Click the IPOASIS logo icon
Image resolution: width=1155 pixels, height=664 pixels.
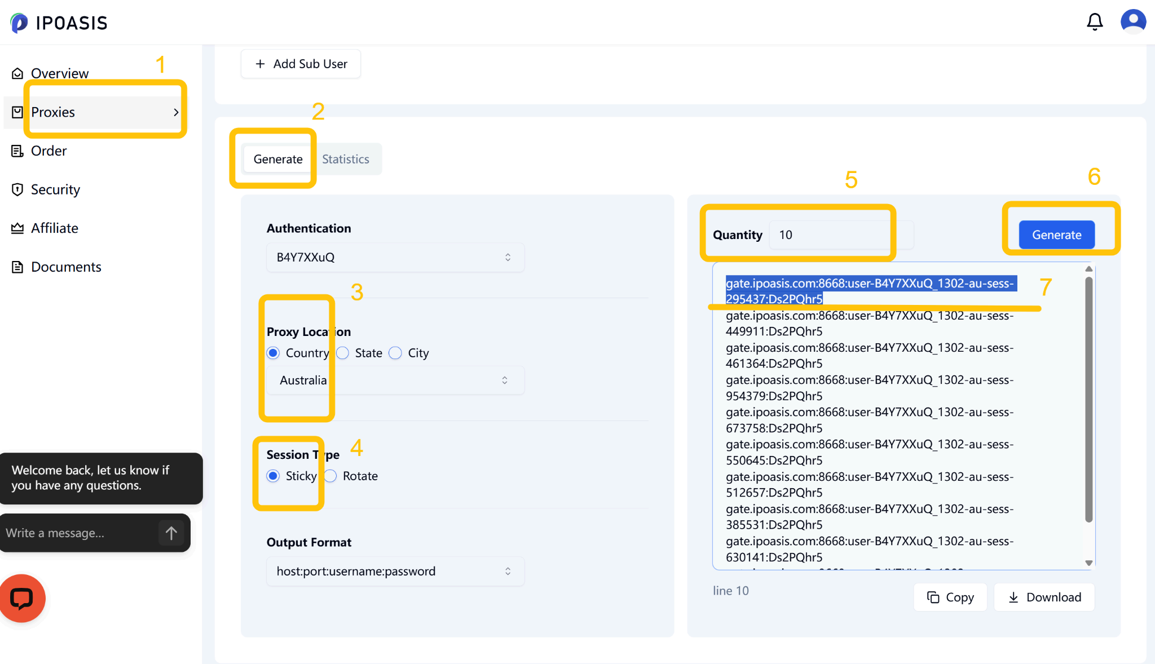tap(19, 23)
